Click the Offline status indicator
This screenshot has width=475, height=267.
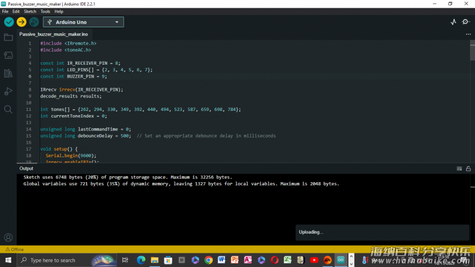tap(14, 249)
